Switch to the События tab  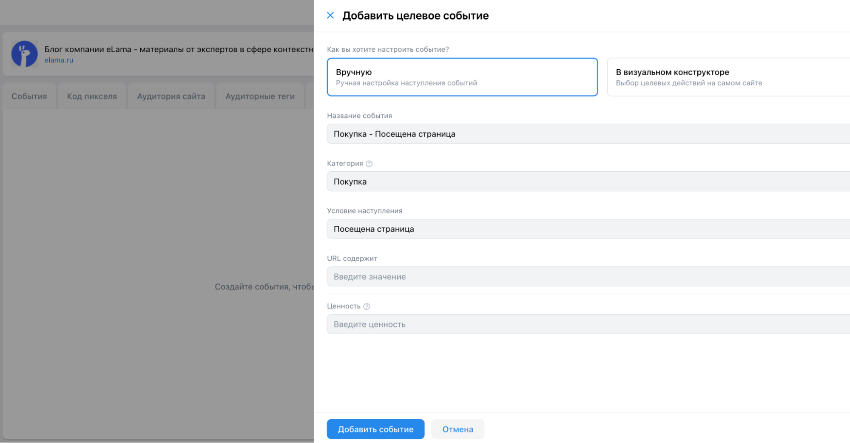coord(28,96)
